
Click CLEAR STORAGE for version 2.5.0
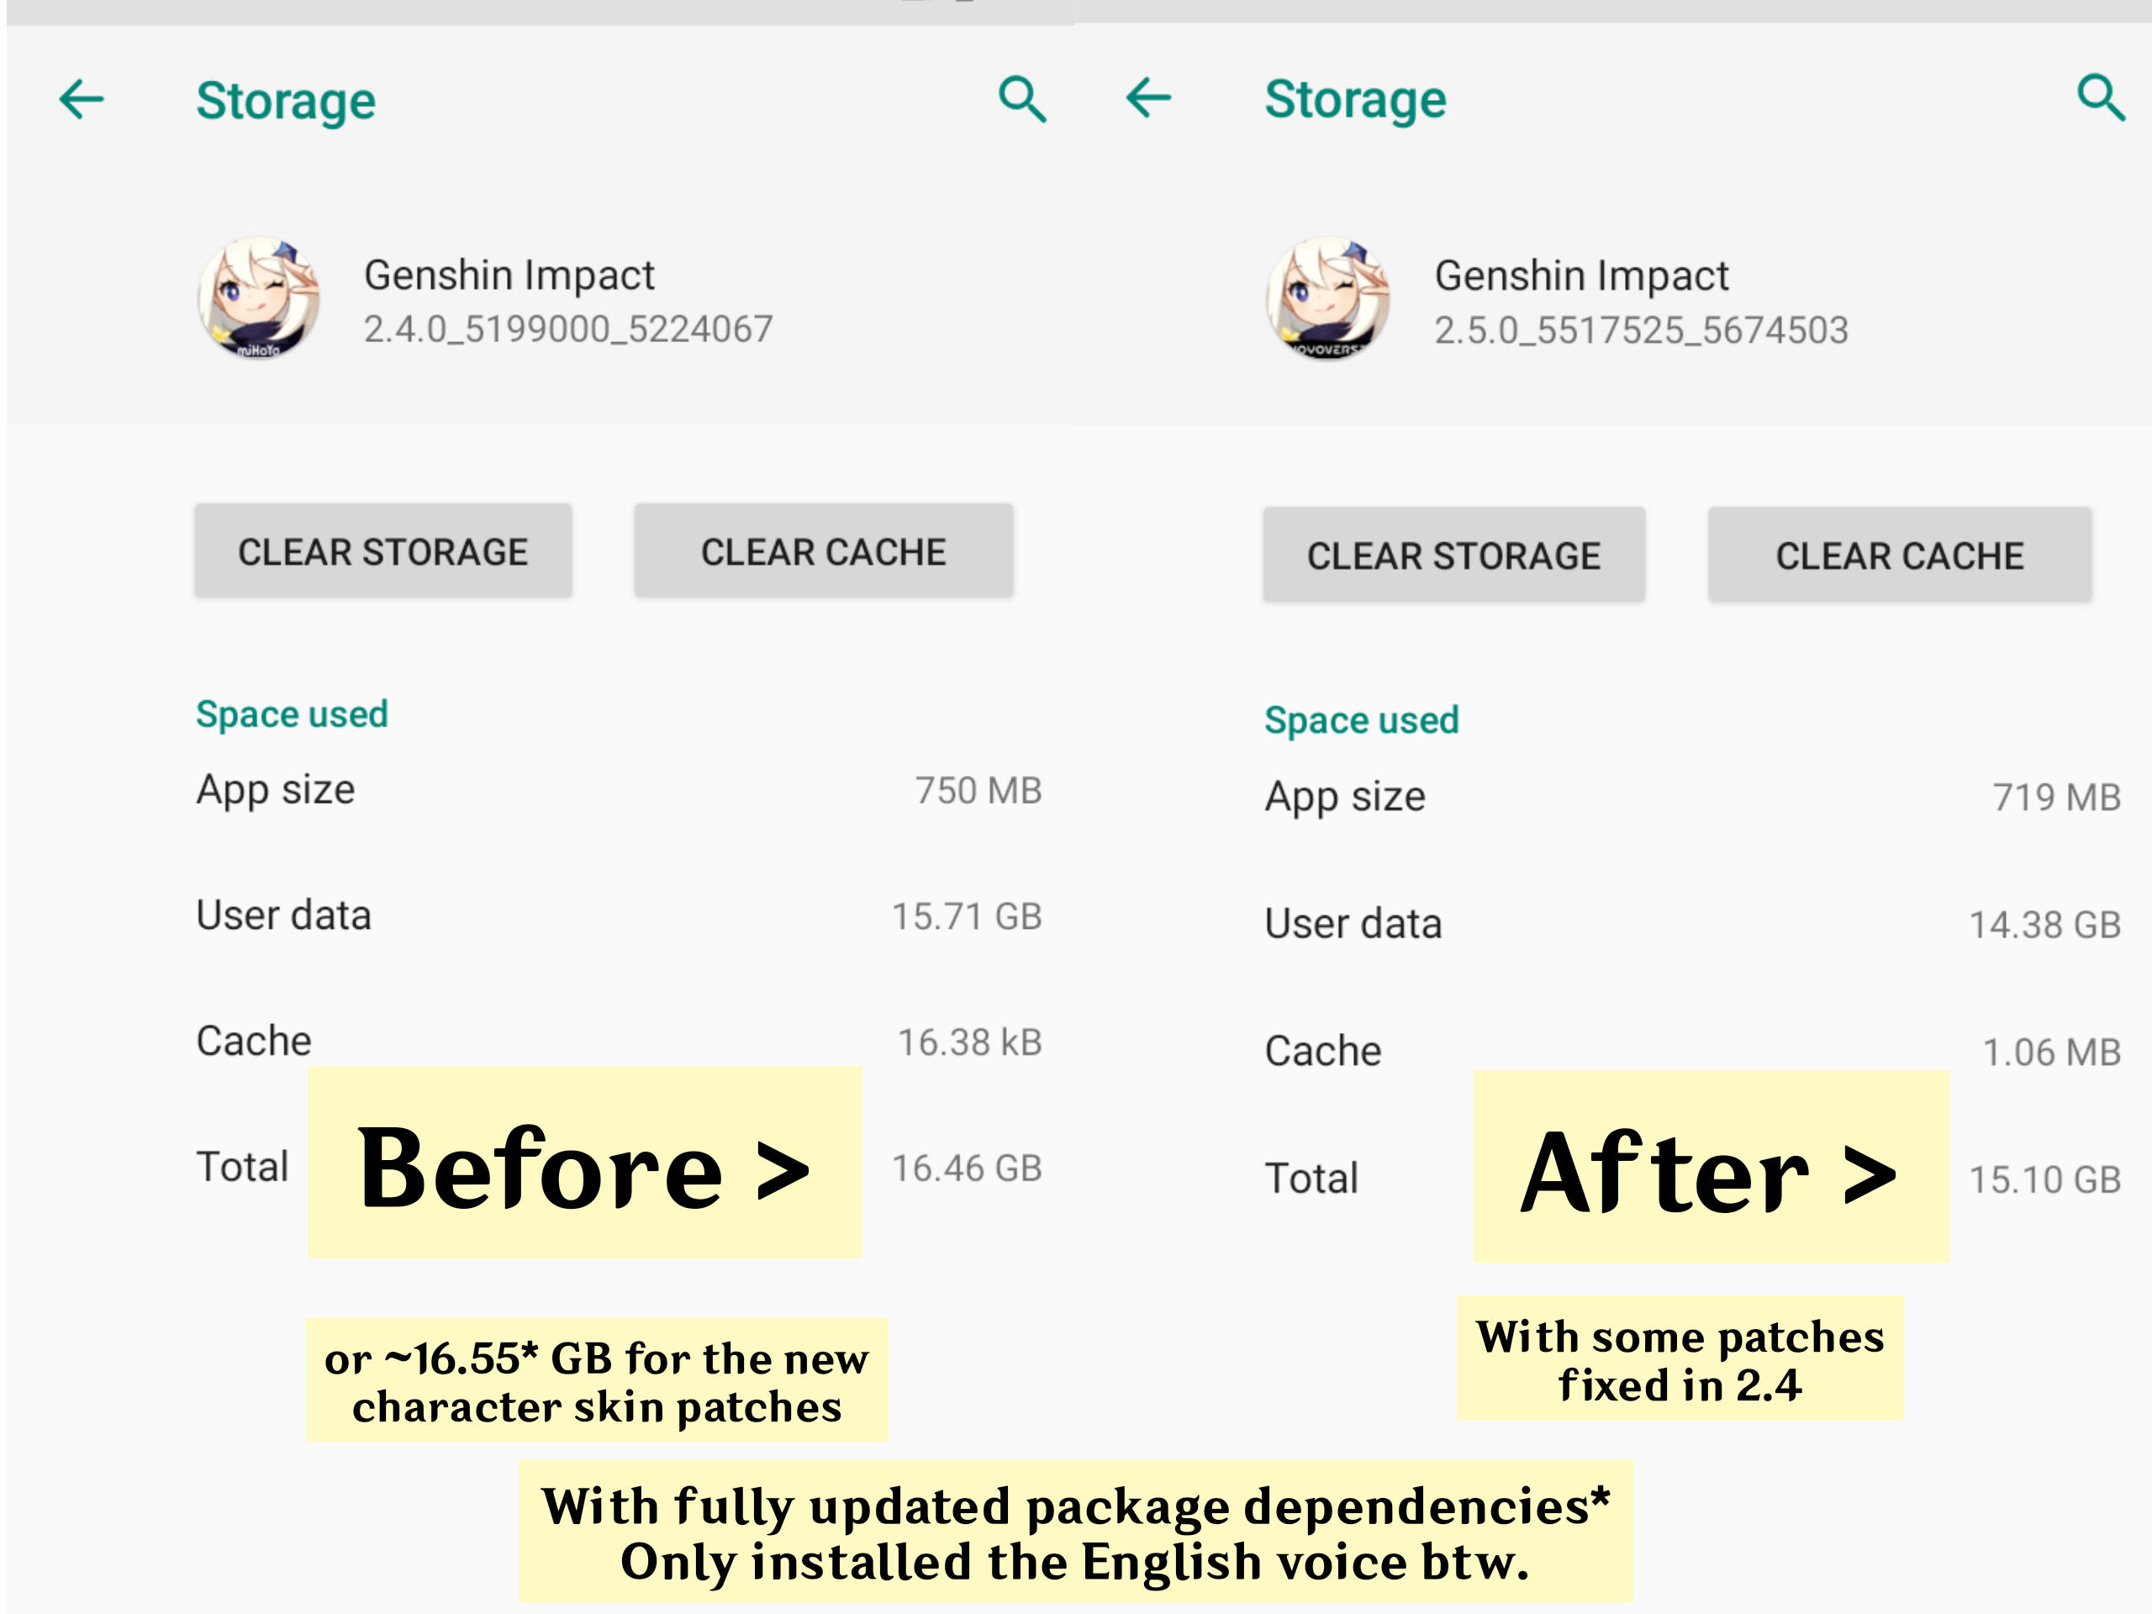coord(1453,555)
